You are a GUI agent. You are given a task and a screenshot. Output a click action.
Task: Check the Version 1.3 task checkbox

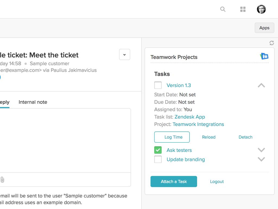(x=158, y=85)
